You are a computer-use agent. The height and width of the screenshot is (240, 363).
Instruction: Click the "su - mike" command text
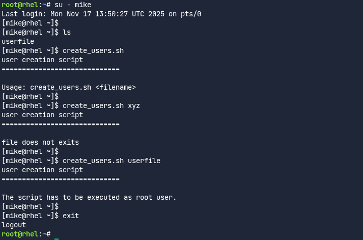73,5
